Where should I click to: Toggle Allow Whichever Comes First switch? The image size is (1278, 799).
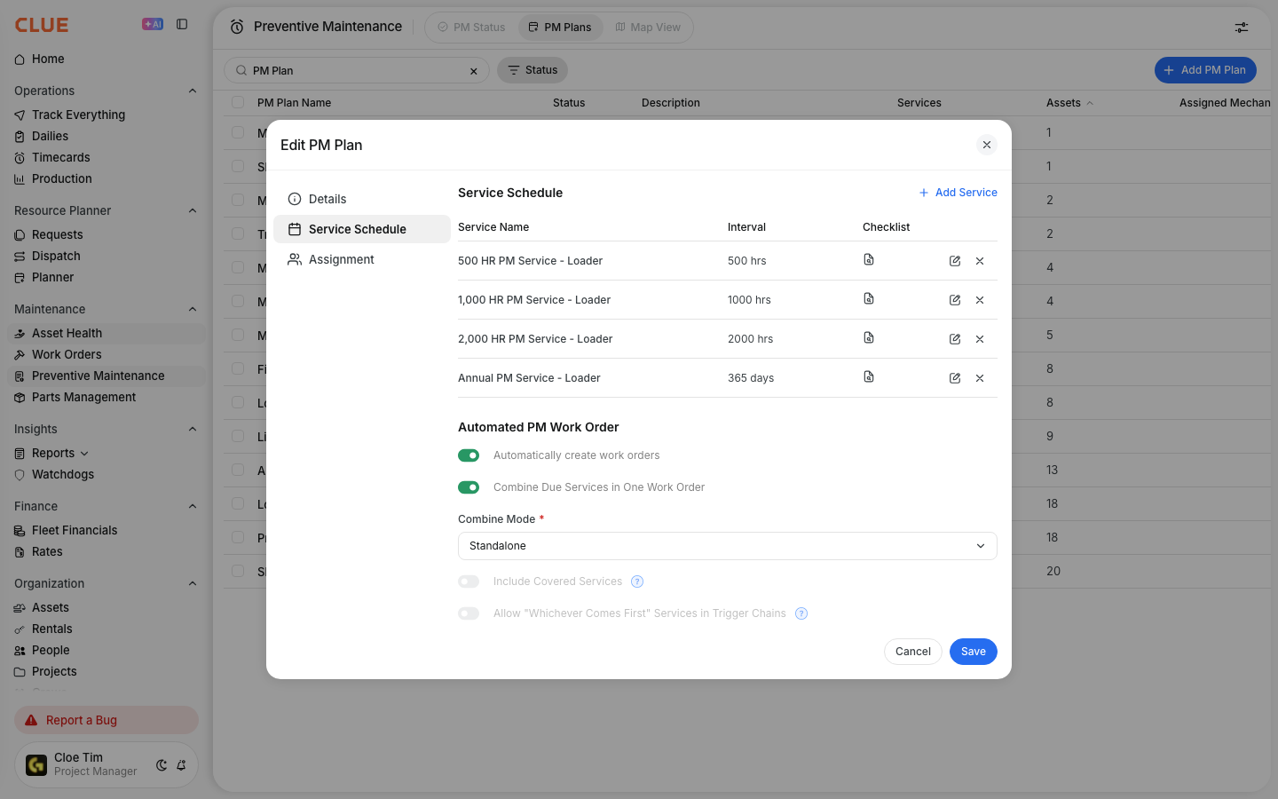(469, 613)
